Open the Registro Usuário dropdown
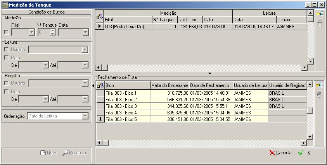Image resolution: width=327 pixels, height=165 pixels. click(x=85, y=83)
